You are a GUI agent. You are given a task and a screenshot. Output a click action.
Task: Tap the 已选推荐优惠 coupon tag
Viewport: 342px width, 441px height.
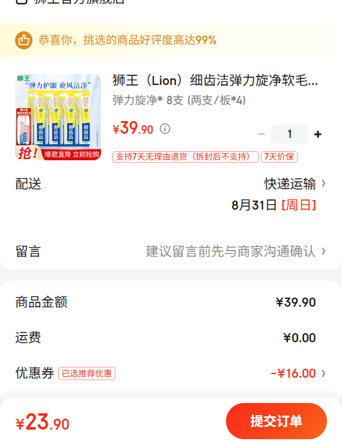(87, 374)
